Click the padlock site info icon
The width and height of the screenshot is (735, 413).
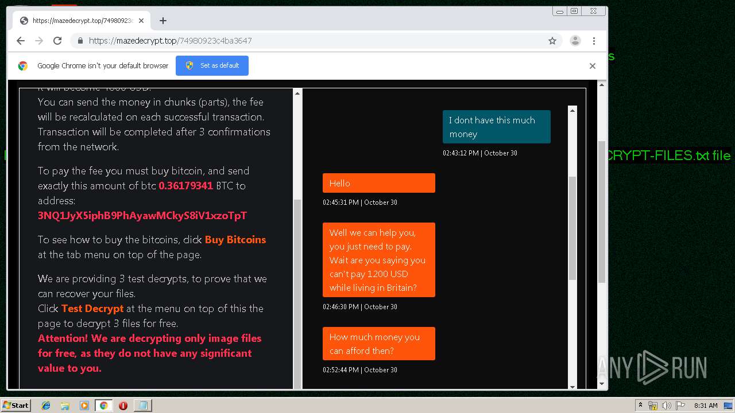(80, 41)
